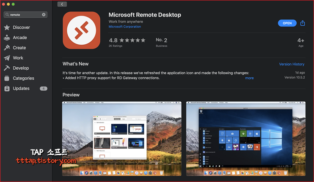
Task: Click the '2K Ratings' label
Action: 116,46
